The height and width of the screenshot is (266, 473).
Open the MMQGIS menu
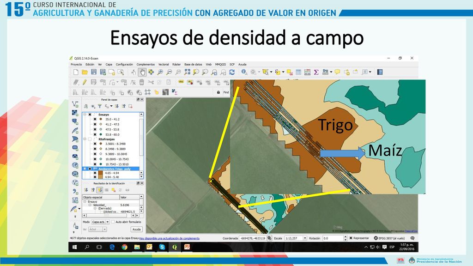click(220, 65)
